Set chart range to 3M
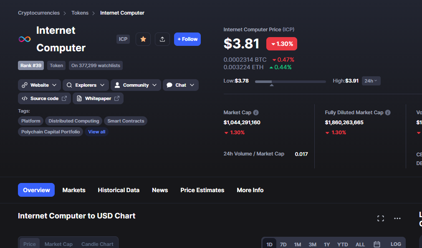Viewport: 422px width, 248px height. (312, 244)
